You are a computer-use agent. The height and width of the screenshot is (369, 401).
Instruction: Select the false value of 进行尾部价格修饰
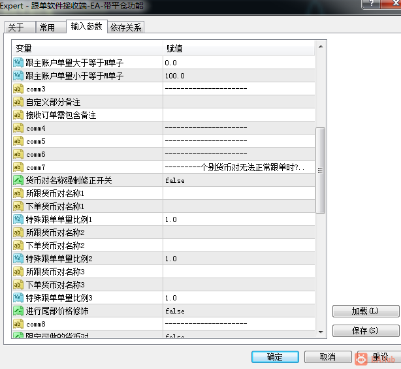tap(239, 311)
